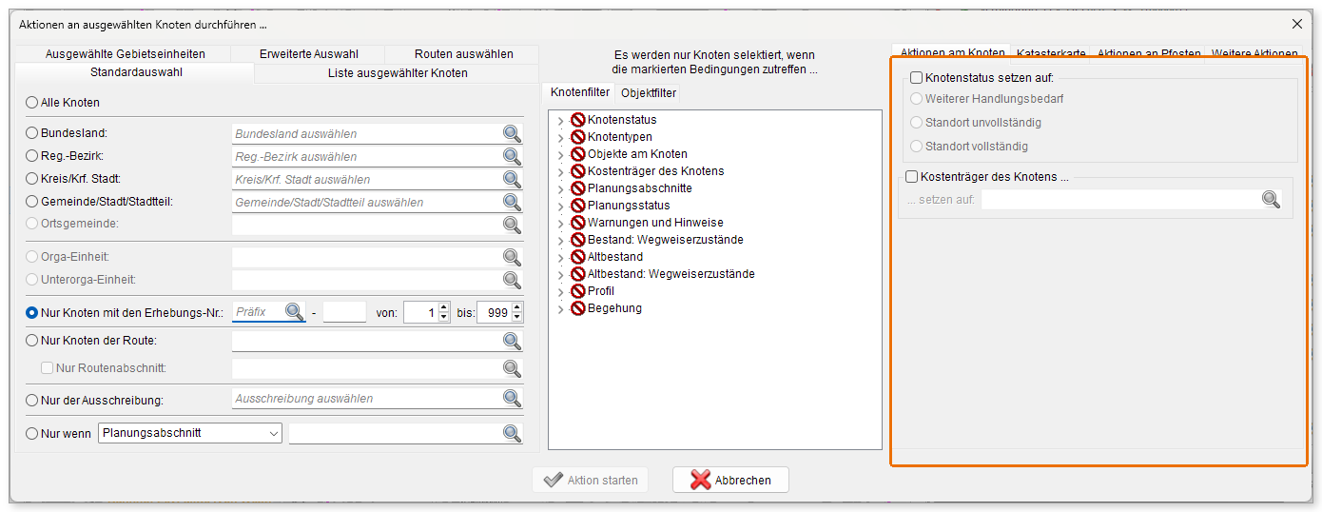Viewport: 1322px width, 512px height.
Task: Select the Bundesland radio button
Action: click(32, 134)
